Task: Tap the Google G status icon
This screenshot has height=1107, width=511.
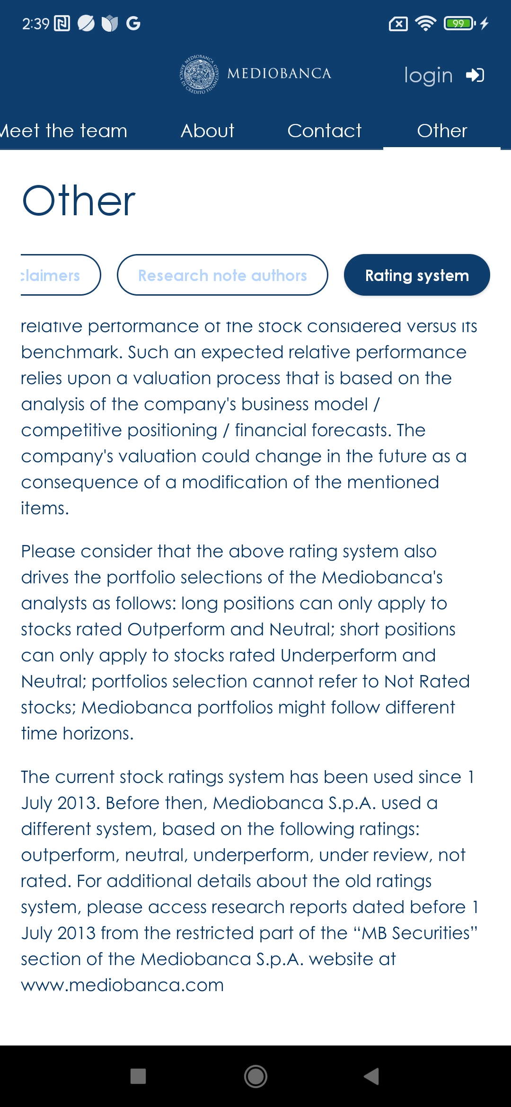Action: pyautogui.click(x=133, y=23)
